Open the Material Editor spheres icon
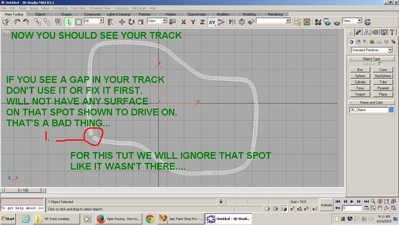Image resolution: width=399 pixels, height=225 pixels. [x=318, y=22]
